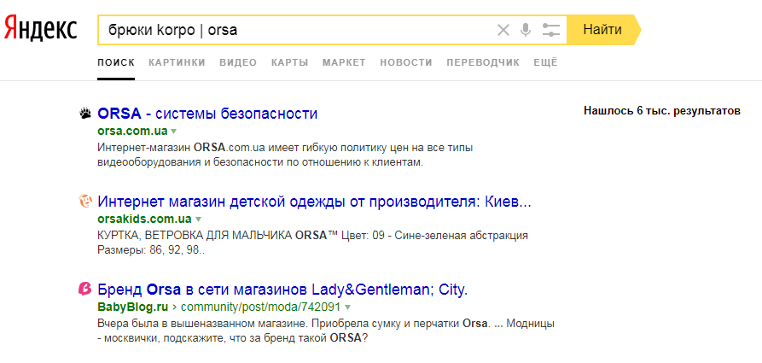The width and height of the screenshot is (762, 363).
Task: Open Бренд Orsa в сети магазинов link
Action: pyautogui.click(x=282, y=290)
